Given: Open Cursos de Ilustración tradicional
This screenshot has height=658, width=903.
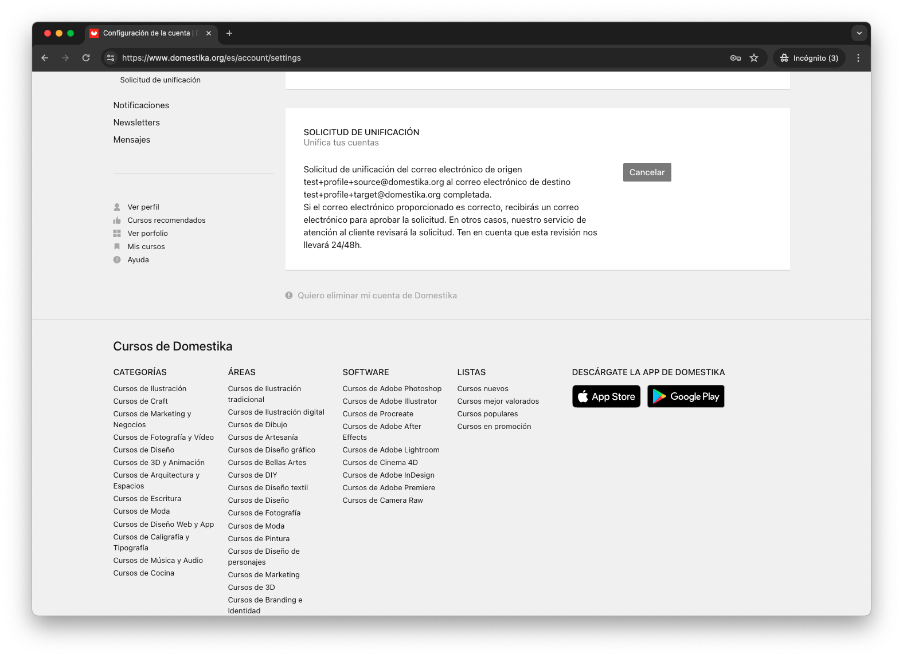Looking at the screenshot, I should tap(264, 394).
